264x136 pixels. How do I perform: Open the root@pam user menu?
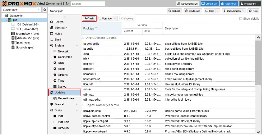click(x=251, y=4)
